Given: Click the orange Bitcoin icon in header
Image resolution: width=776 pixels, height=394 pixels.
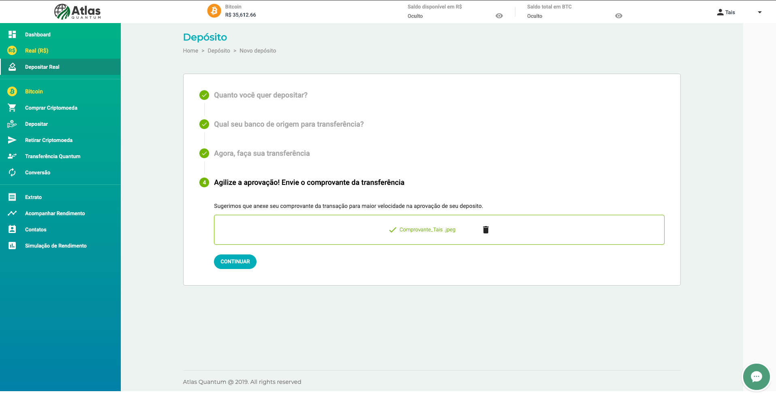Looking at the screenshot, I should pos(214,11).
